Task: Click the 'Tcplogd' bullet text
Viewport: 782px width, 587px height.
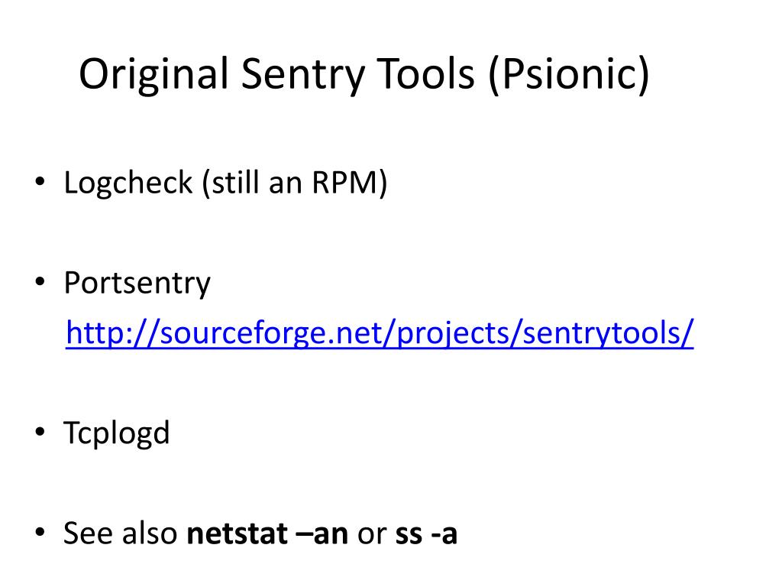Action: tap(117, 433)
